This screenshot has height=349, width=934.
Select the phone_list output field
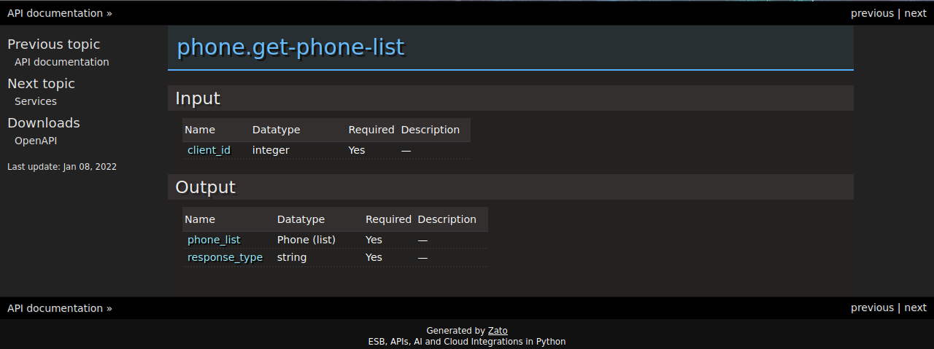pyautogui.click(x=214, y=240)
